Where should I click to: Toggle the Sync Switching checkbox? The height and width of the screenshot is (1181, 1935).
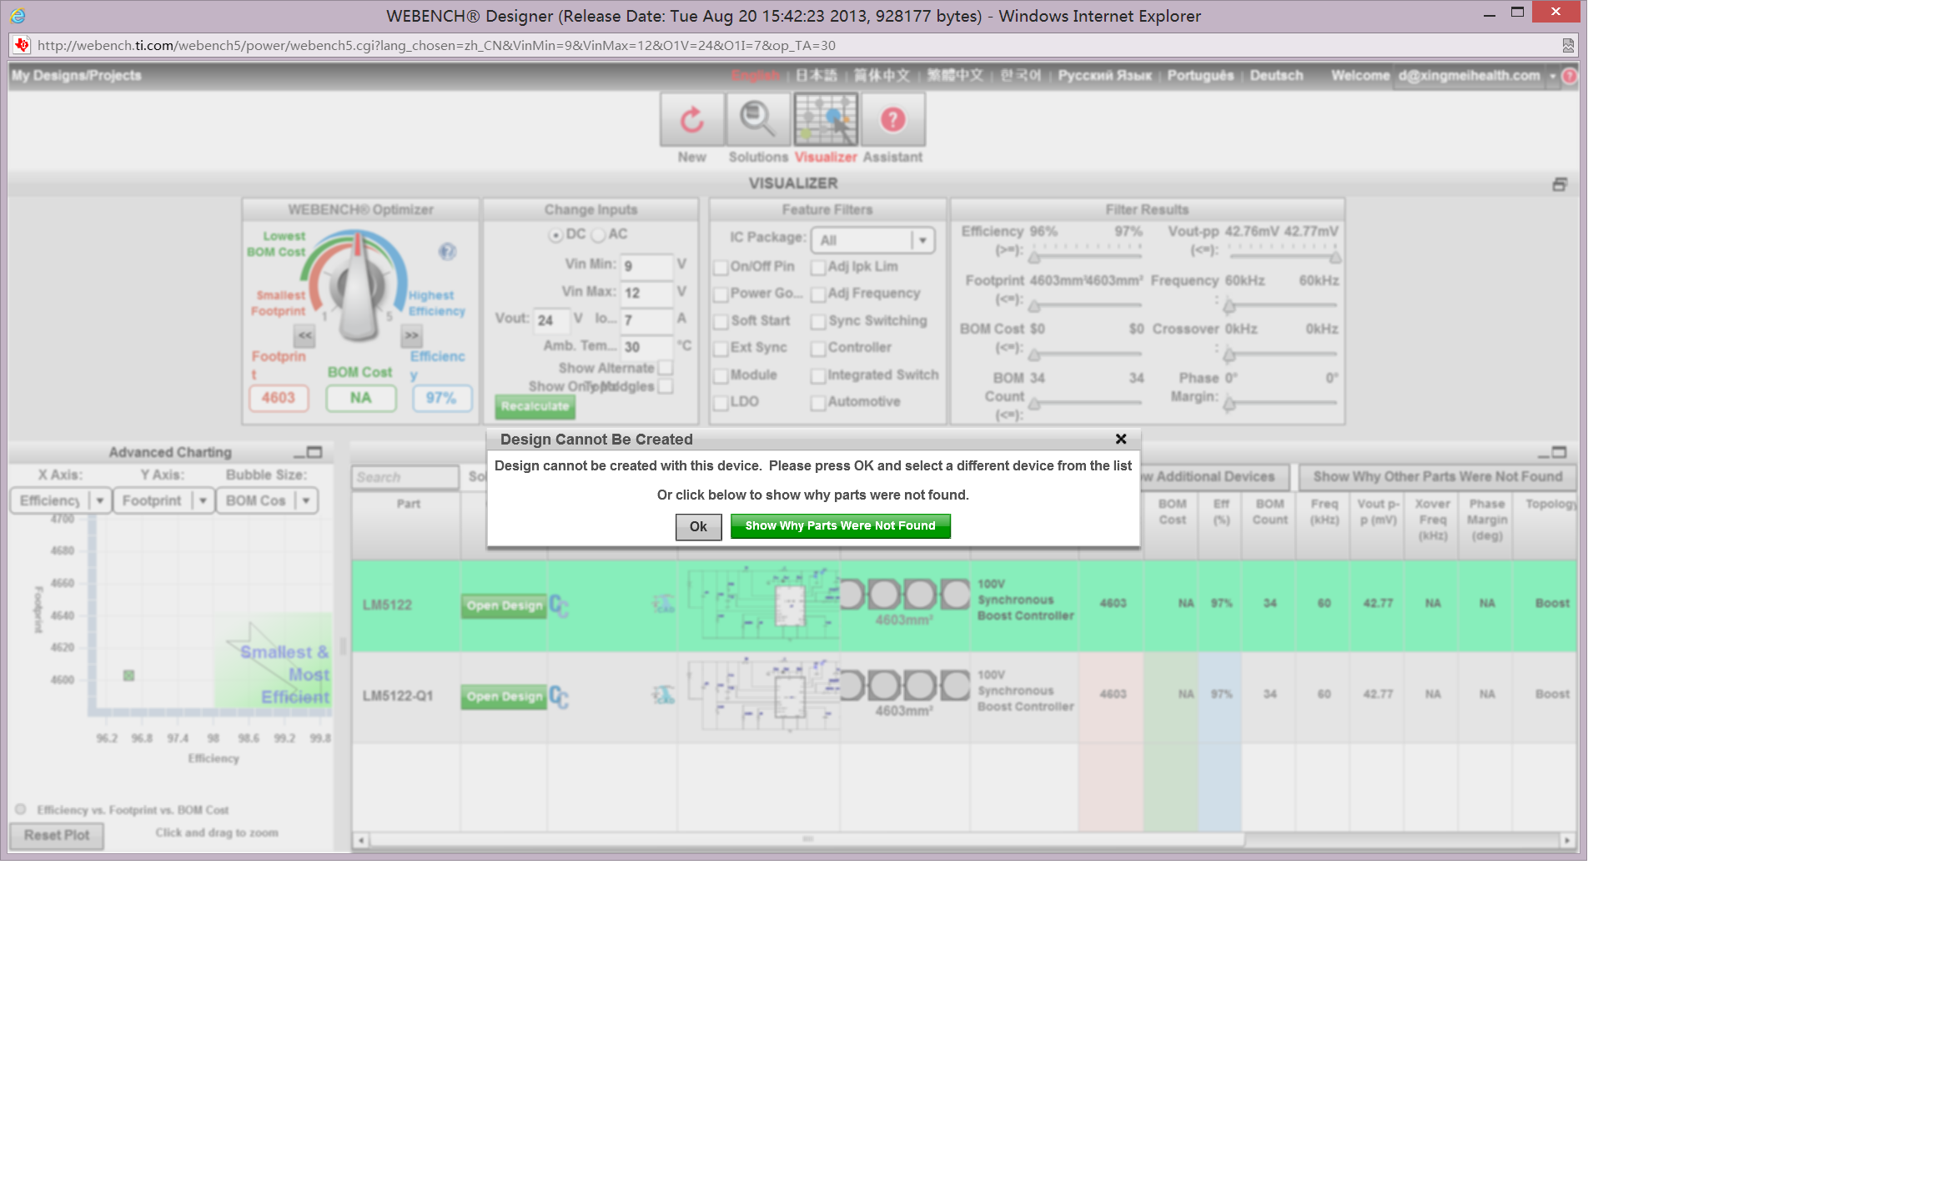pyautogui.click(x=818, y=322)
